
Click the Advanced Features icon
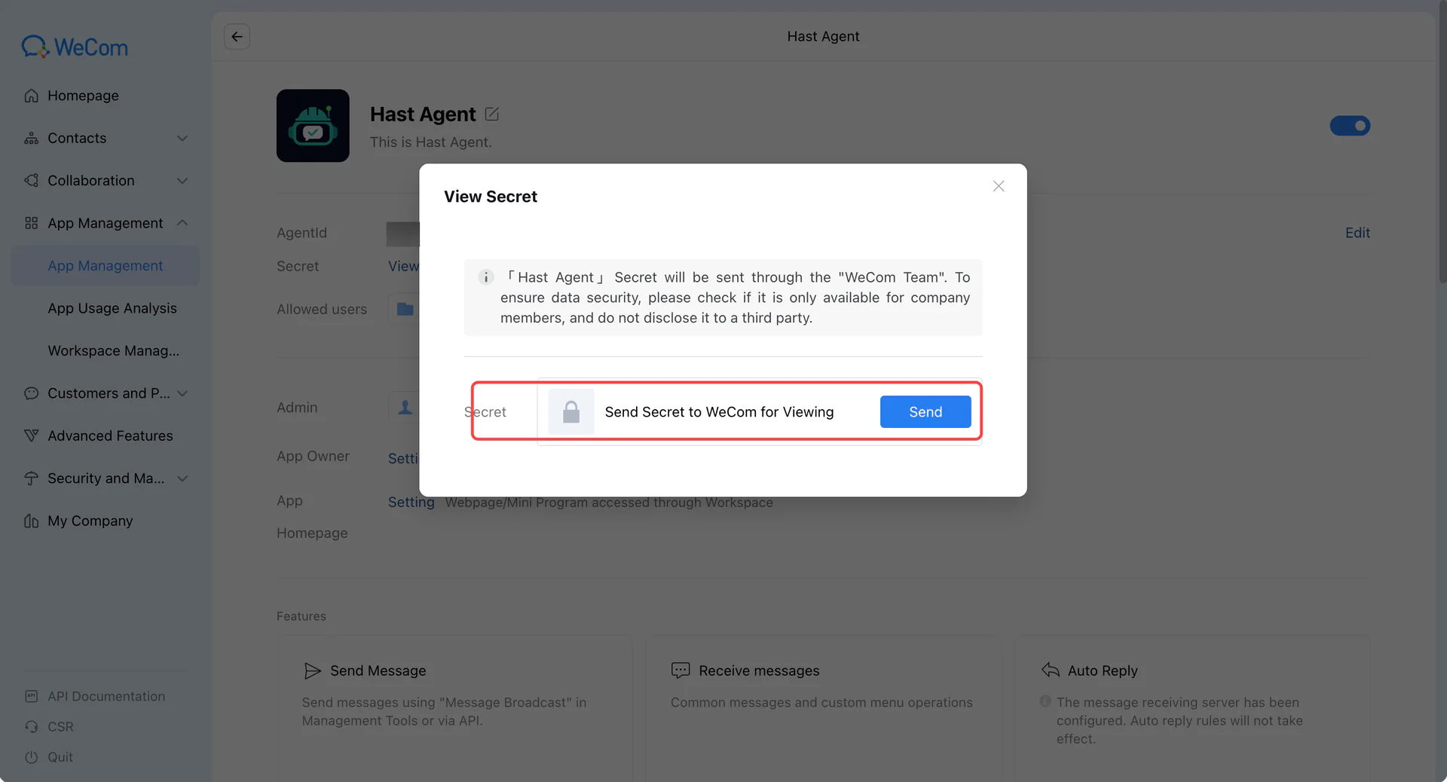pyautogui.click(x=31, y=435)
